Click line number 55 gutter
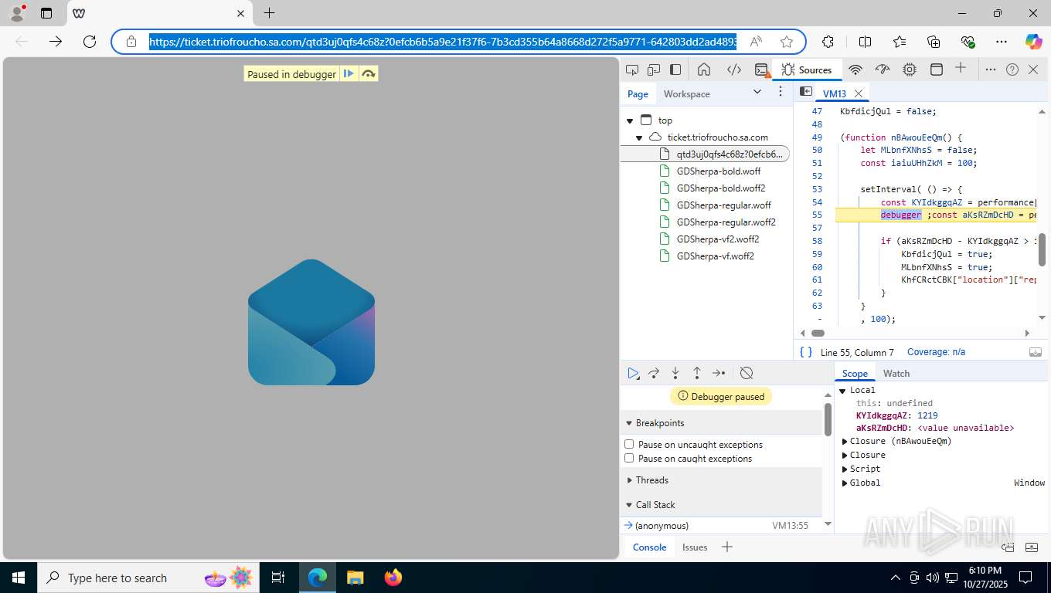This screenshot has height=593, width=1051. click(x=817, y=215)
